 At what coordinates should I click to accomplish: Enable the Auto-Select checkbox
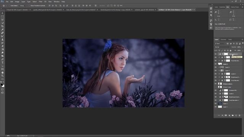(9, 6)
